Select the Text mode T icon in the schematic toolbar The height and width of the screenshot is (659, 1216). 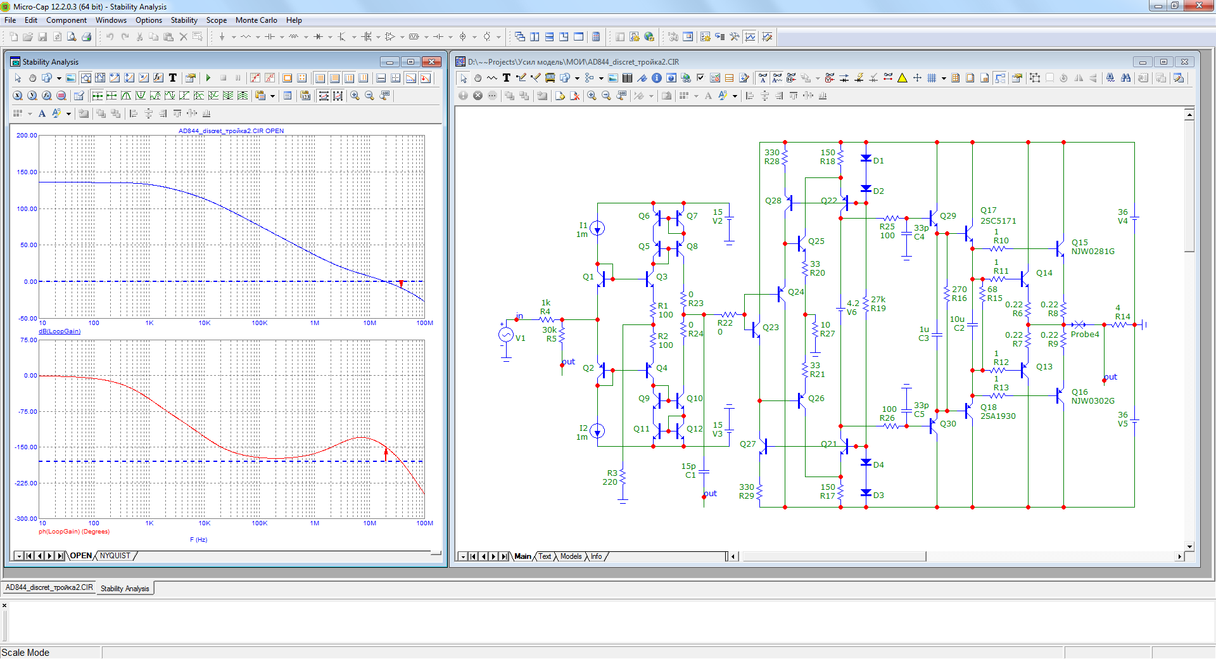point(506,78)
